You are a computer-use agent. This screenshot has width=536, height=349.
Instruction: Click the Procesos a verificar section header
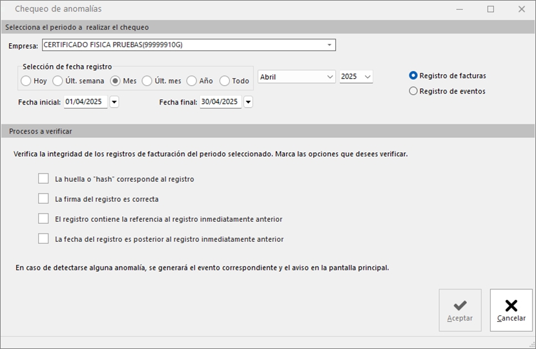(267, 131)
